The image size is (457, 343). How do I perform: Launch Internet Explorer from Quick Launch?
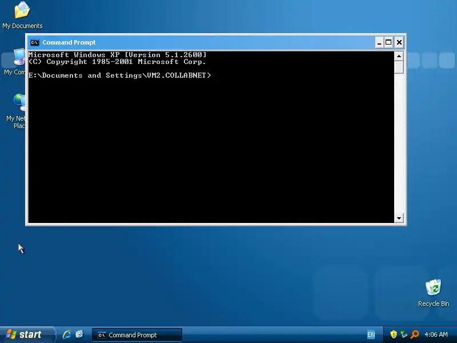point(67,334)
